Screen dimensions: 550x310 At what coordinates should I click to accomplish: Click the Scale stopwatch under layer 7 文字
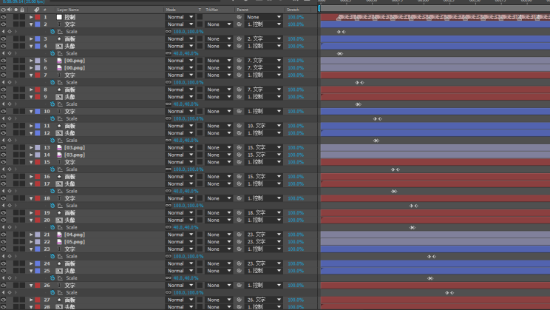click(52, 83)
